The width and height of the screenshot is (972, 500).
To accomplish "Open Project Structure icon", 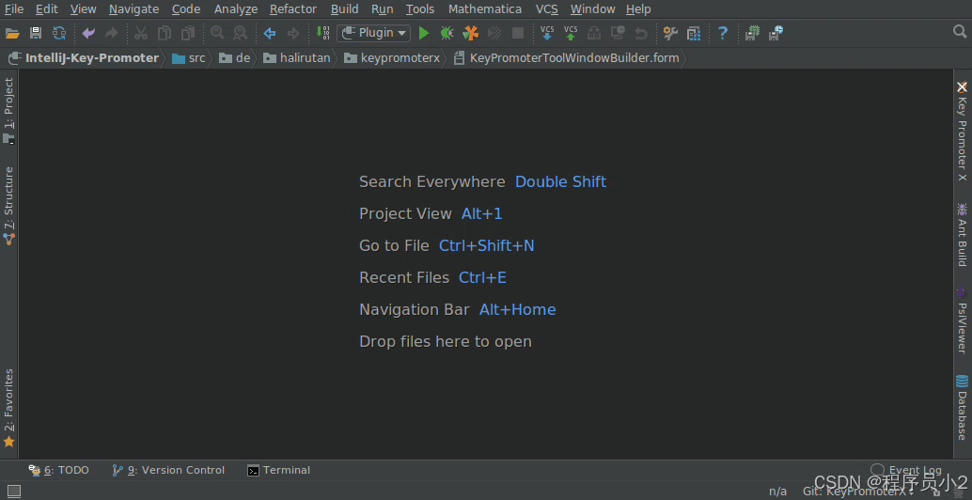I will pos(694,33).
